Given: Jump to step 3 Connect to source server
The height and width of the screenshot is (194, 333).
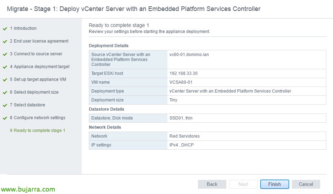Looking at the screenshot, I should pos(36,54).
